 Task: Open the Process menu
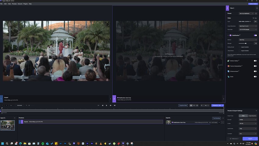[x=14, y=4]
